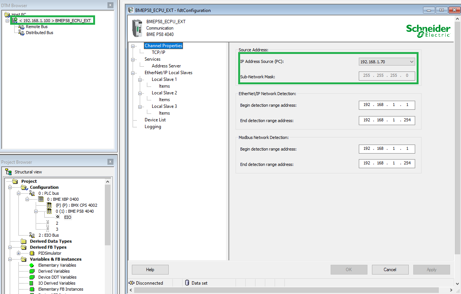Click the EIO port icon

coord(57,217)
